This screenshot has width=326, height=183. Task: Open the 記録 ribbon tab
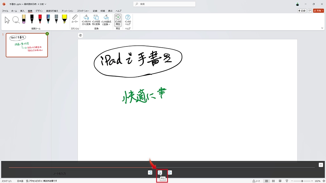[x=95, y=11]
